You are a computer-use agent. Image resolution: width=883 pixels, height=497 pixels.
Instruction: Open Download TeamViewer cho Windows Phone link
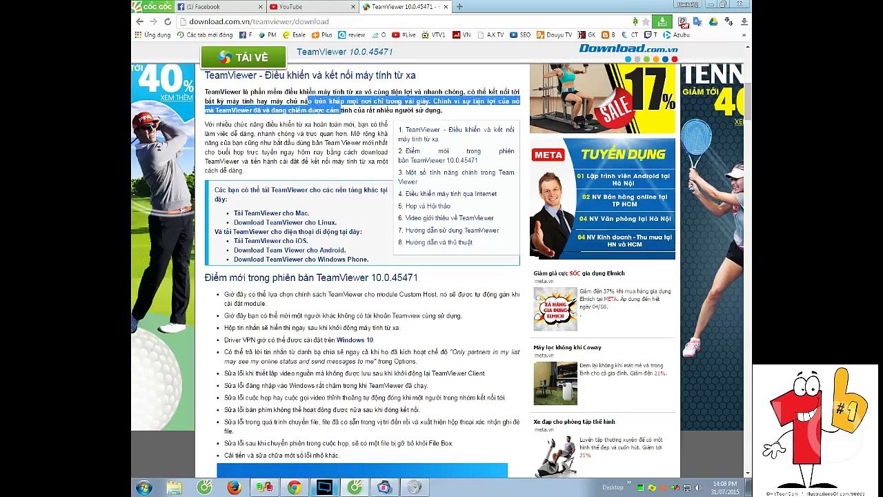[x=301, y=260]
